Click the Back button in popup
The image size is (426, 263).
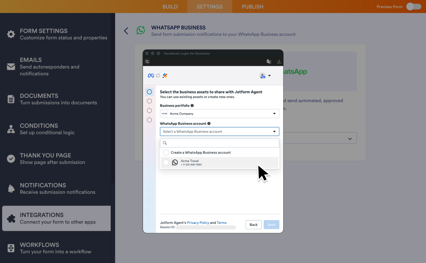pos(253,224)
